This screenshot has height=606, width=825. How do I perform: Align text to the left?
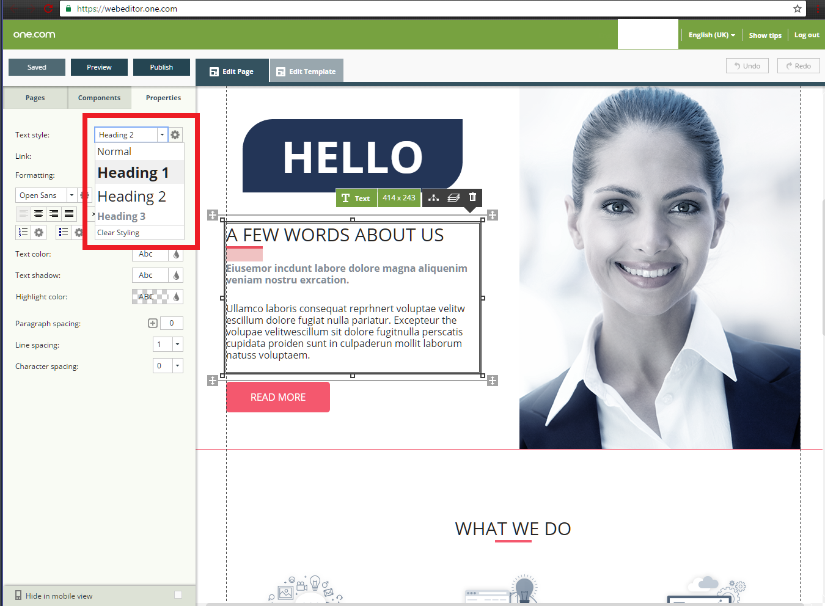tap(23, 213)
